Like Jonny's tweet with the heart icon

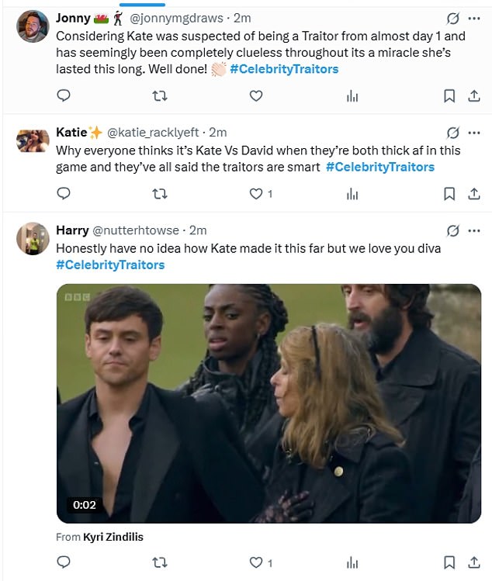[255, 96]
